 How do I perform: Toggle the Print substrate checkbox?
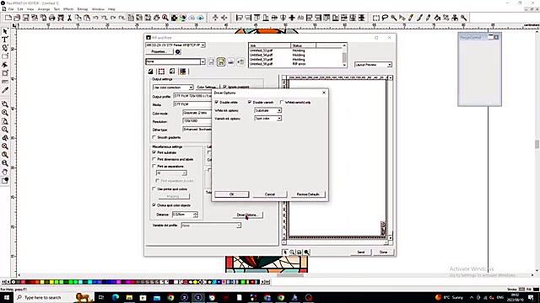pos(154,152)
